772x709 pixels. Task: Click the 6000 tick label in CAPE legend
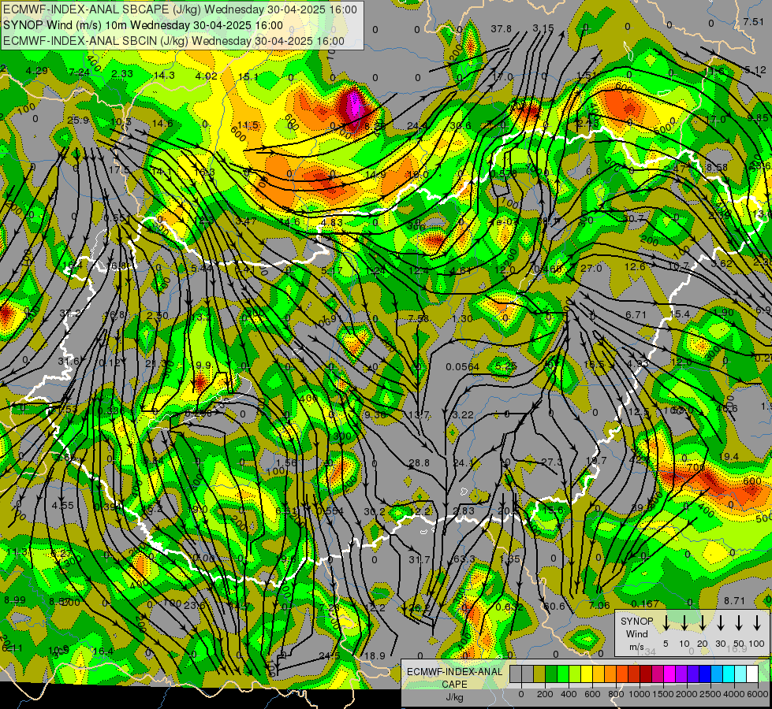[757, 694]
